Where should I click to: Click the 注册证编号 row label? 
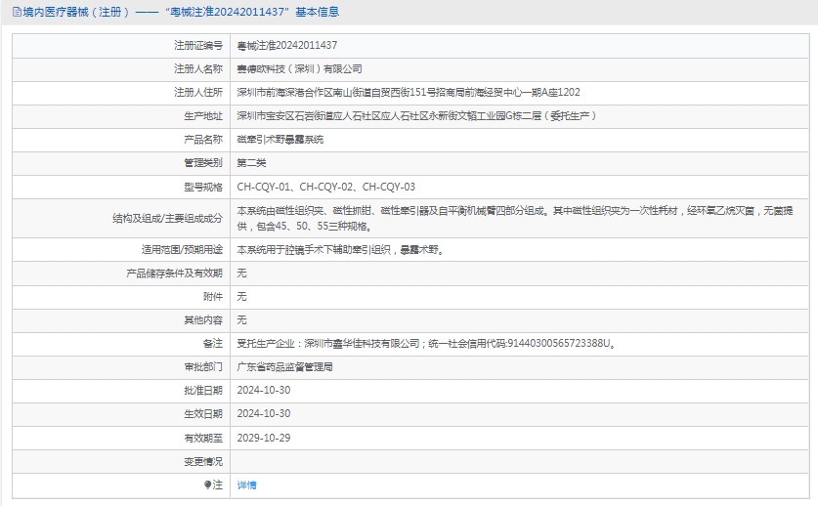(198, 45)
